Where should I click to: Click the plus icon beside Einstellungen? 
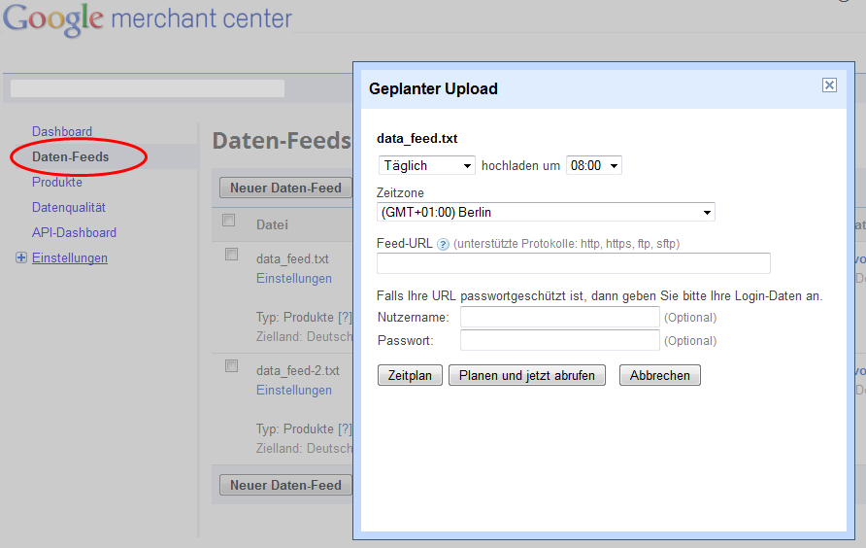(21, 257)
